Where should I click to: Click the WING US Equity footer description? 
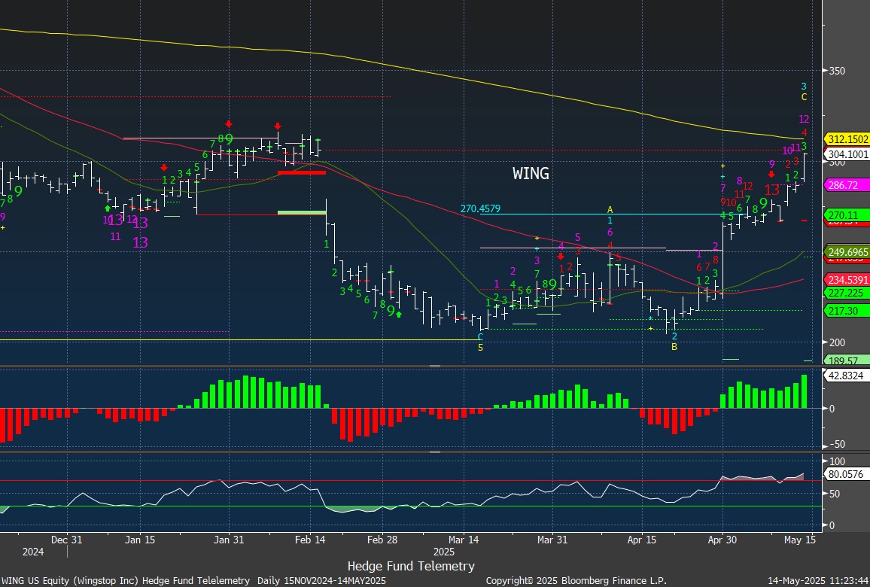pyautogui.click(x=193, y=580)
